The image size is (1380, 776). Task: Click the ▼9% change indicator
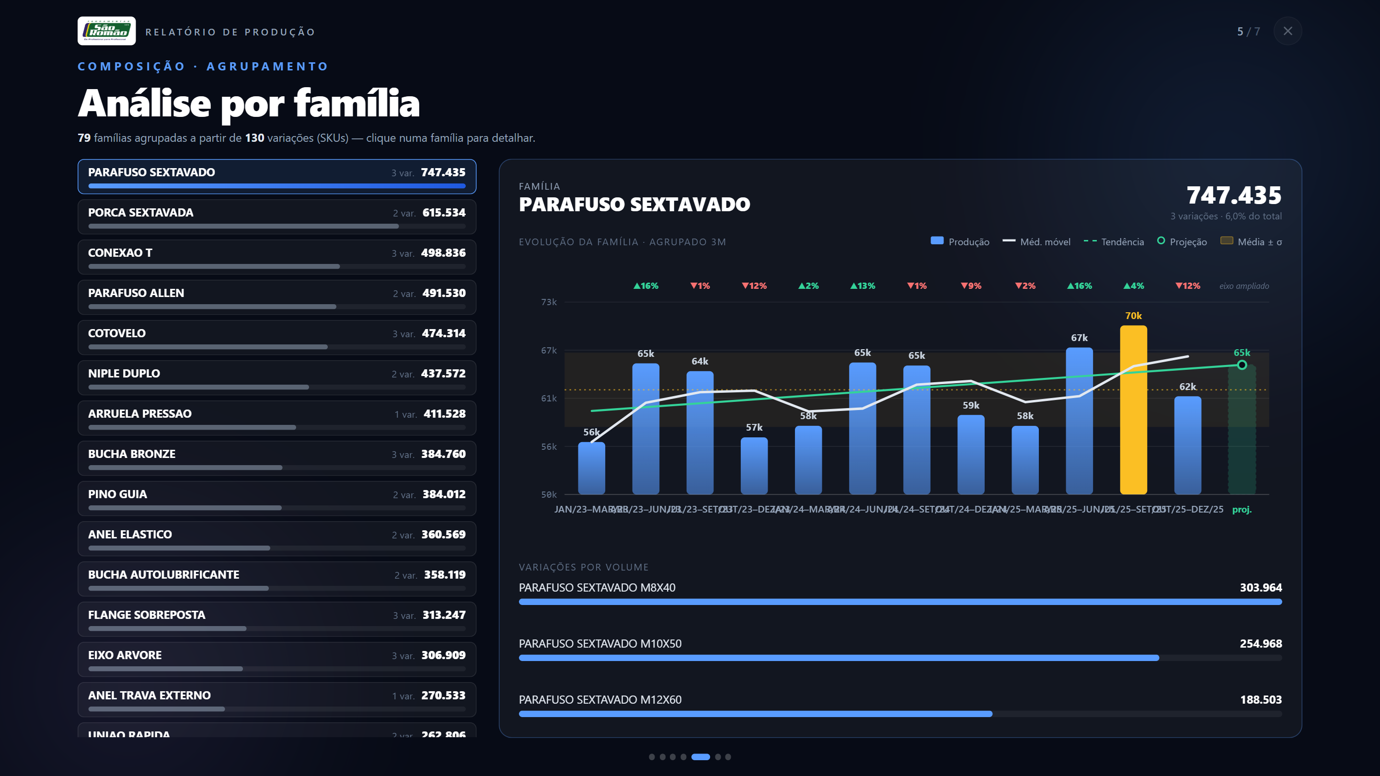(971, 286)
